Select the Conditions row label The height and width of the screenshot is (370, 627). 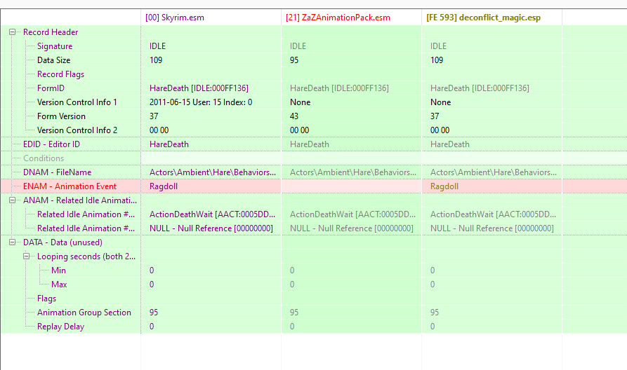click(44, 158)
